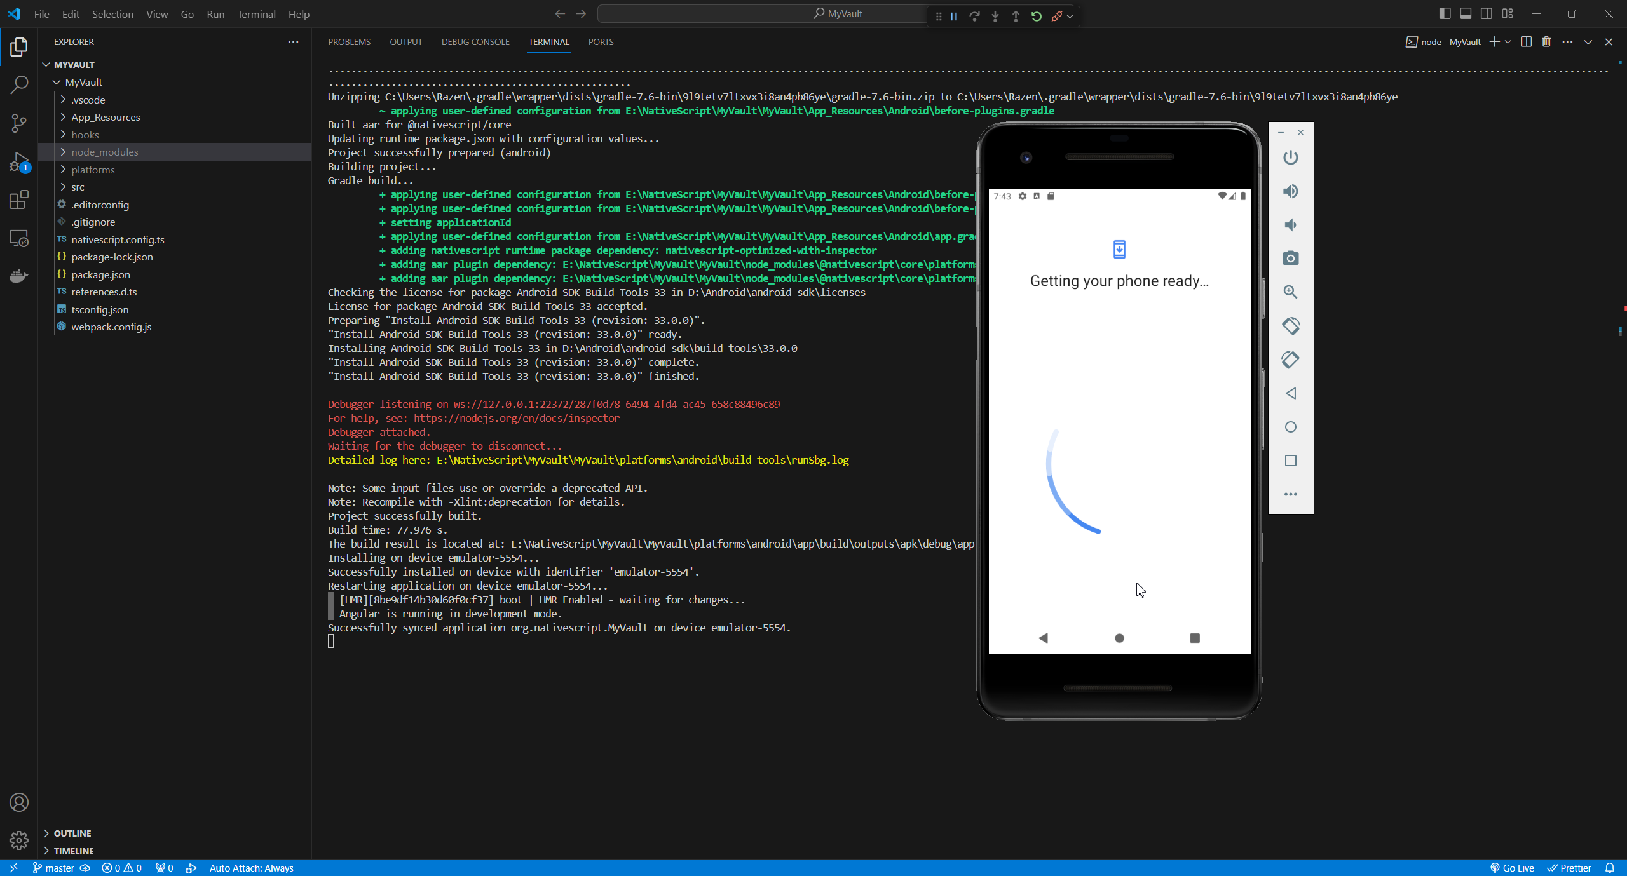This screenshot has height=876, width=1627.
Task: Expand the OUTLINE section
Action: coord(72,833)
